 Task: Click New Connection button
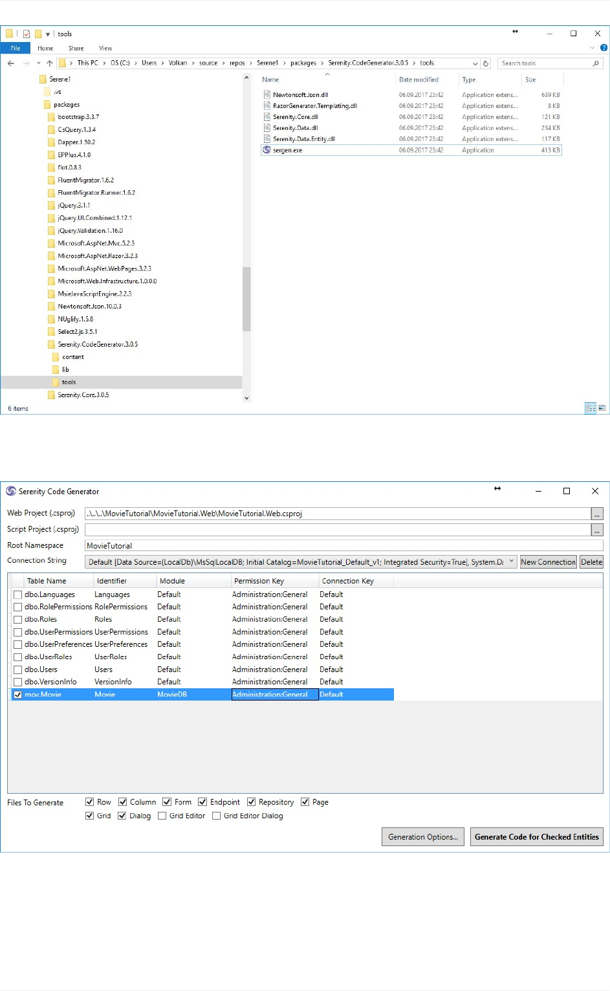[x=549, y=562]
